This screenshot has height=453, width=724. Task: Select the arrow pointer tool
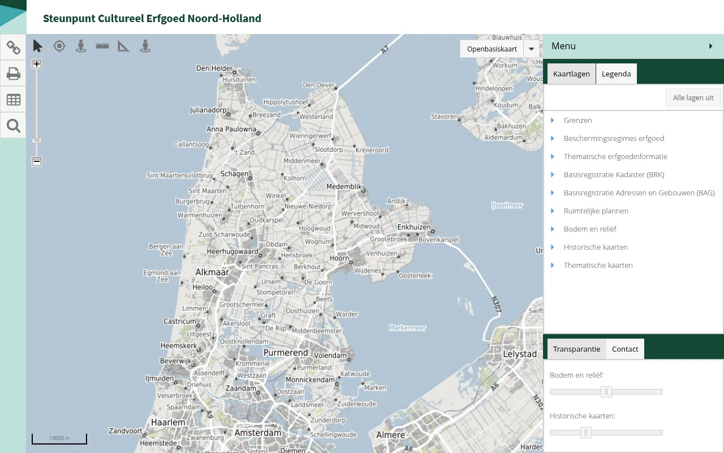click(x=38, y=46)
